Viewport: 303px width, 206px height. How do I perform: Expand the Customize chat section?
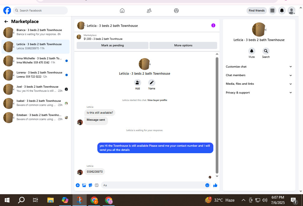tap(259, 67)
